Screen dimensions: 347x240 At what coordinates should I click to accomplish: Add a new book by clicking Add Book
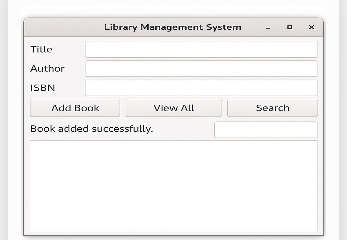(75, 108)
